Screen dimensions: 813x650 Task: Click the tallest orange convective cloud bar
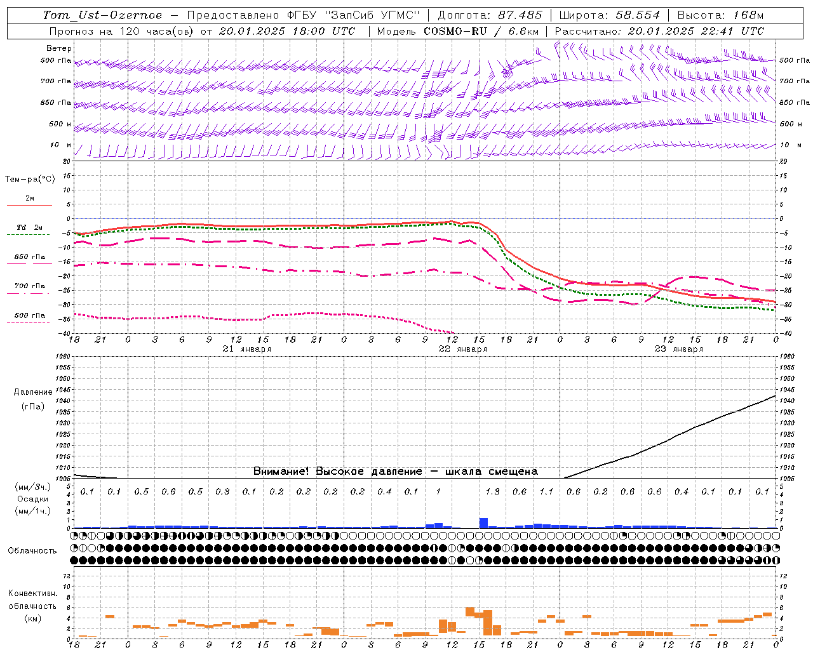click(488, 623)
